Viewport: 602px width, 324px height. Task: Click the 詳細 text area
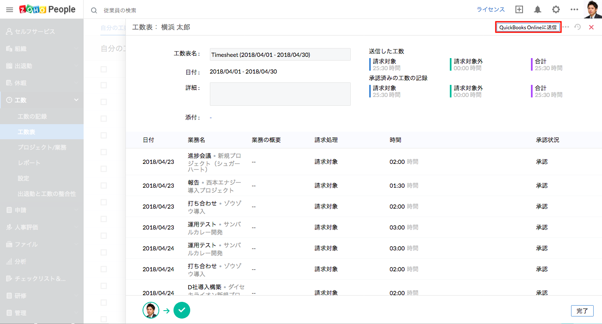280,94
